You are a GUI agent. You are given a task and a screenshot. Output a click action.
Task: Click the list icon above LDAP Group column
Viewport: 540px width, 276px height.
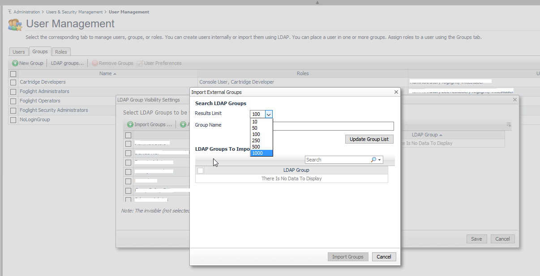click(509, 125)
